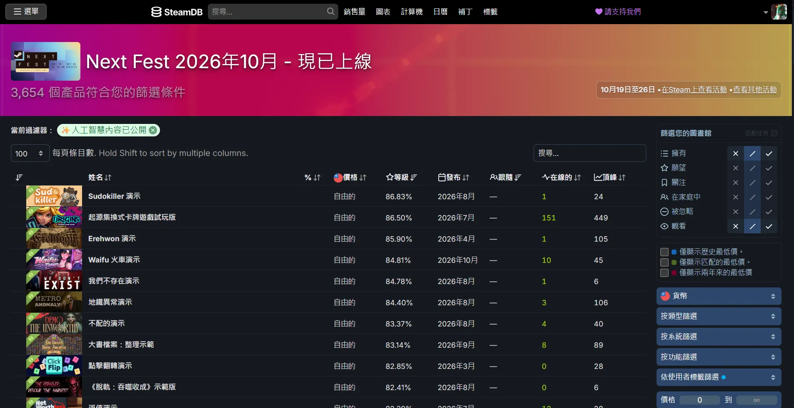Viewport: 794px width, 408px height.
Task: Click the table 搜尋 filter input field
Action: pyautogui.click(x=589, y=153)
